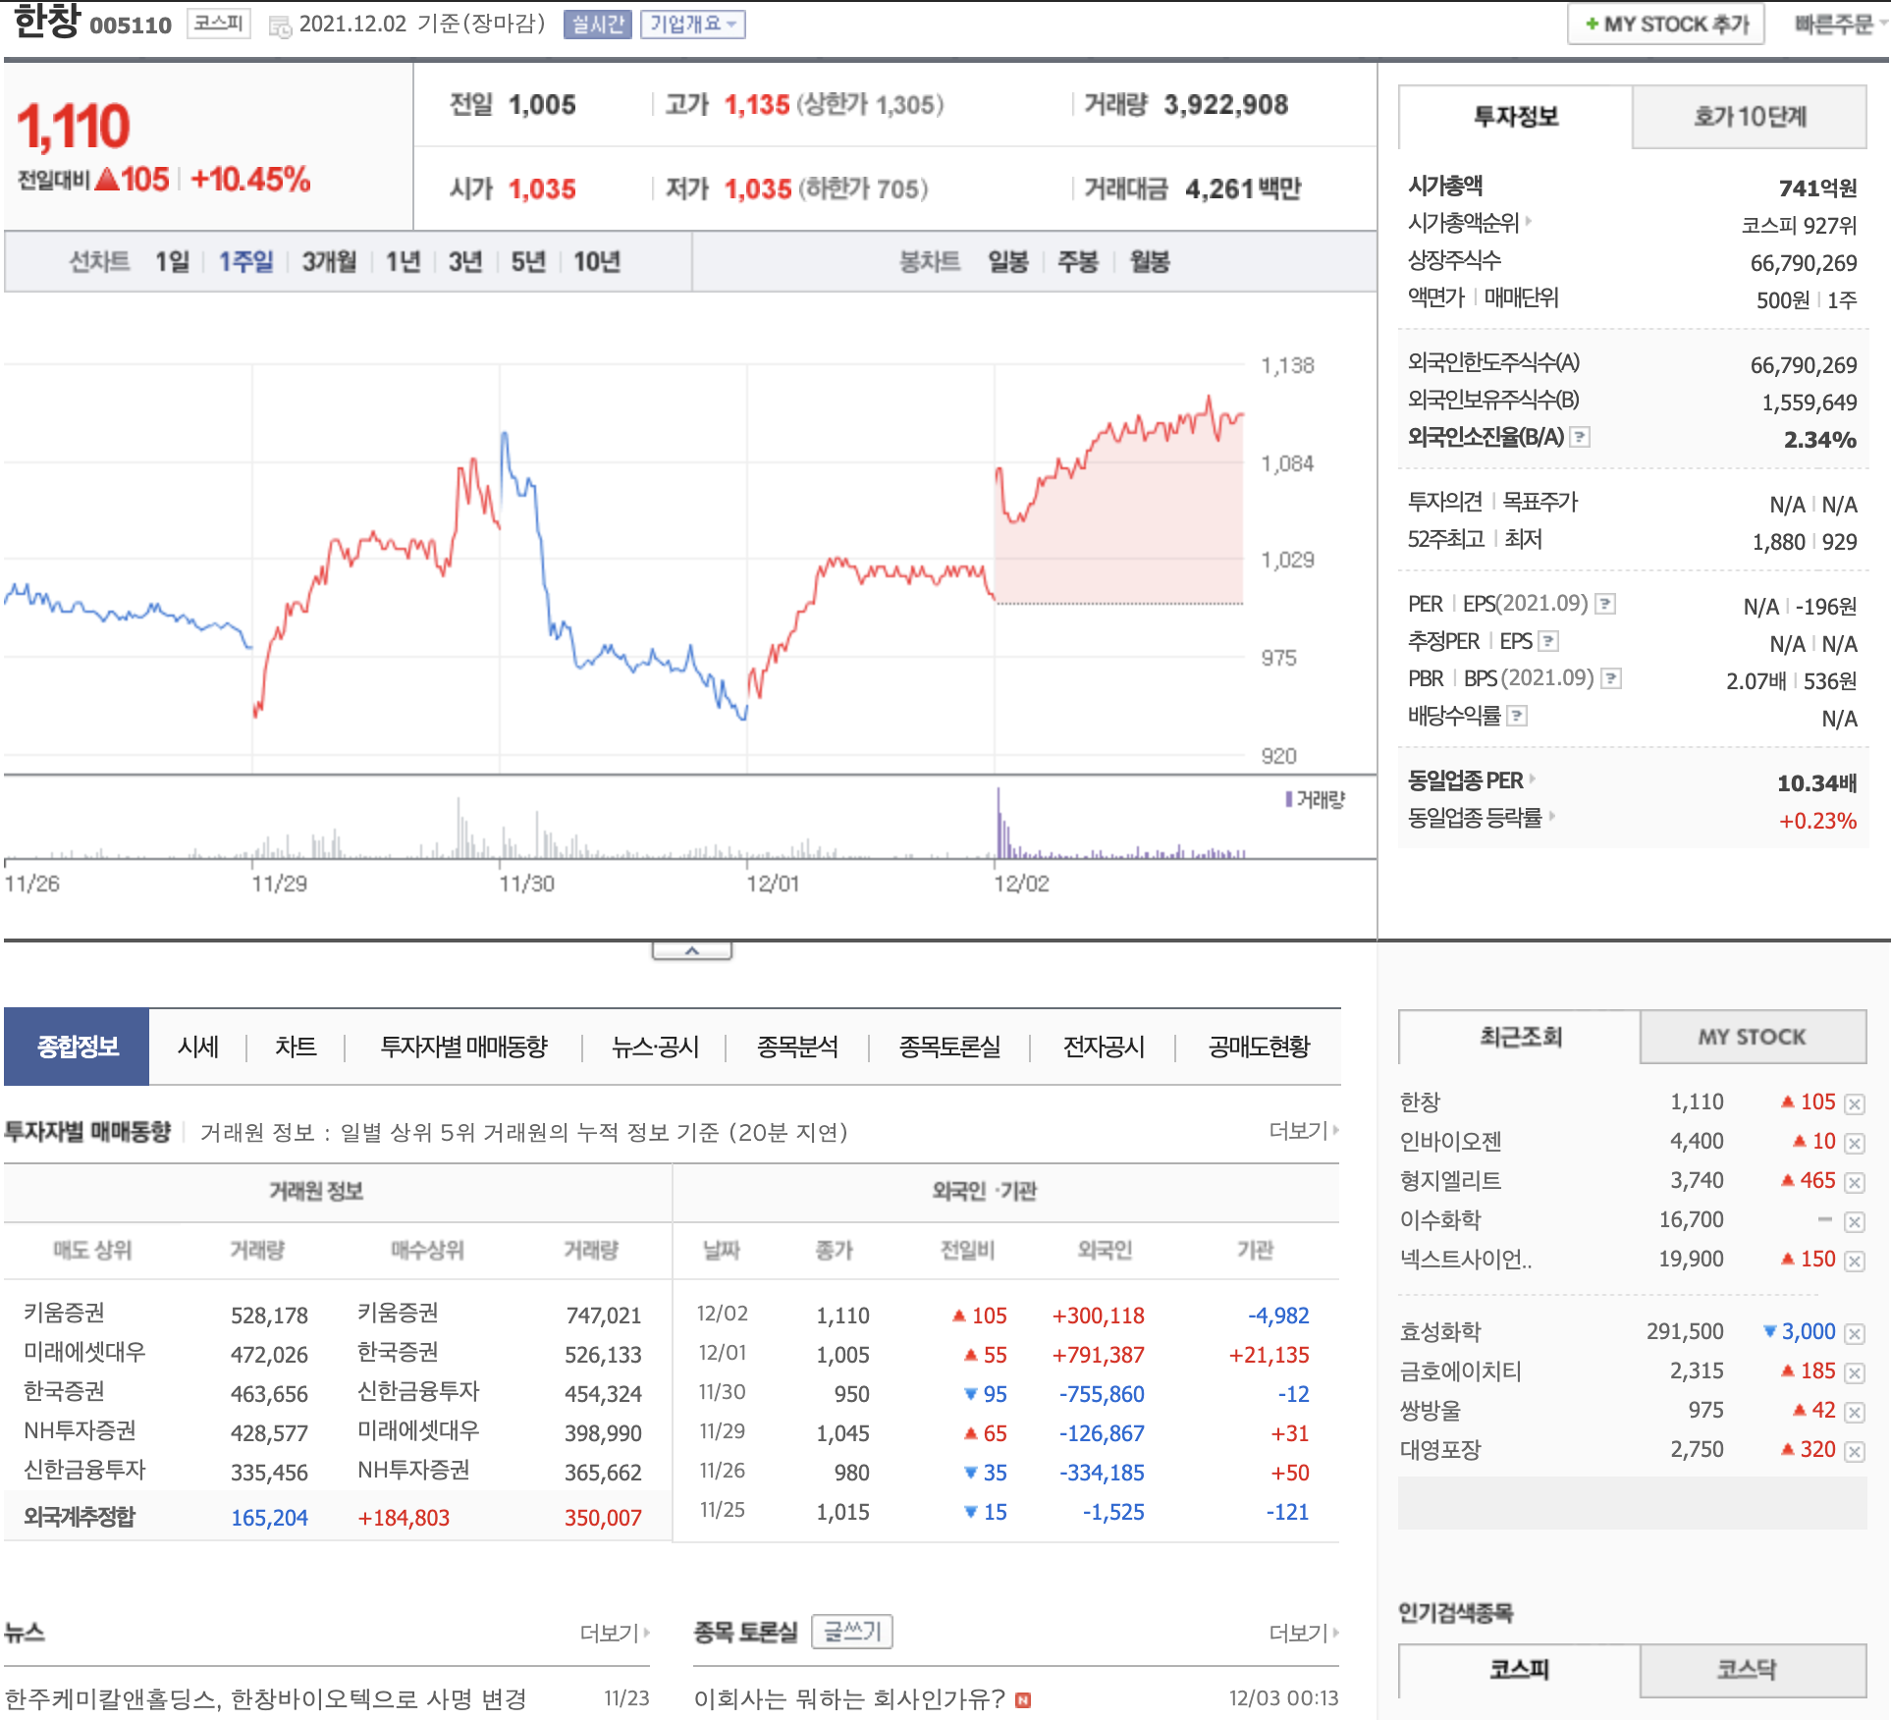The image size is (1891, 1720).
Task: Collapse the chart with the up-arrow handle
Action: click(692, 950)
